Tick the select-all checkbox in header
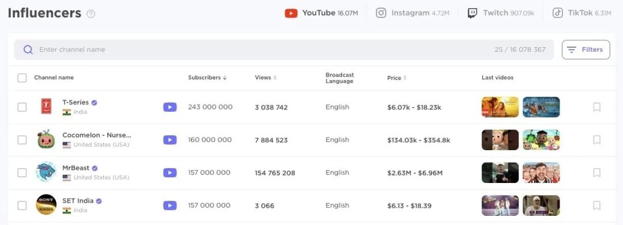 (22, 78)
